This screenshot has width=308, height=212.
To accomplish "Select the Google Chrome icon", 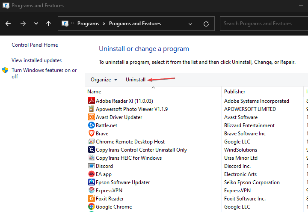I will pos(91,207).
